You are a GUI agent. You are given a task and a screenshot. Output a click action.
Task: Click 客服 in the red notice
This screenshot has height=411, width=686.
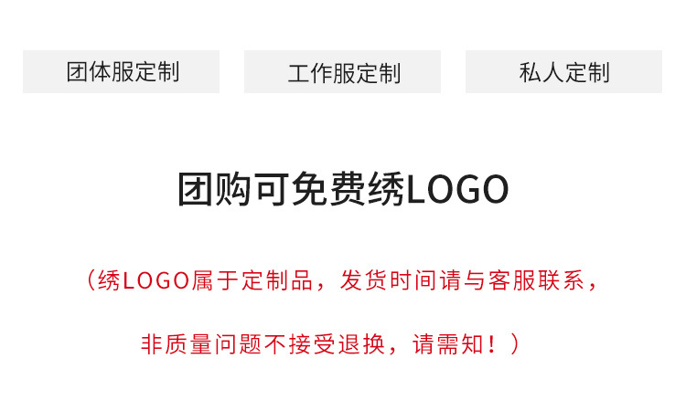(512, 280)
